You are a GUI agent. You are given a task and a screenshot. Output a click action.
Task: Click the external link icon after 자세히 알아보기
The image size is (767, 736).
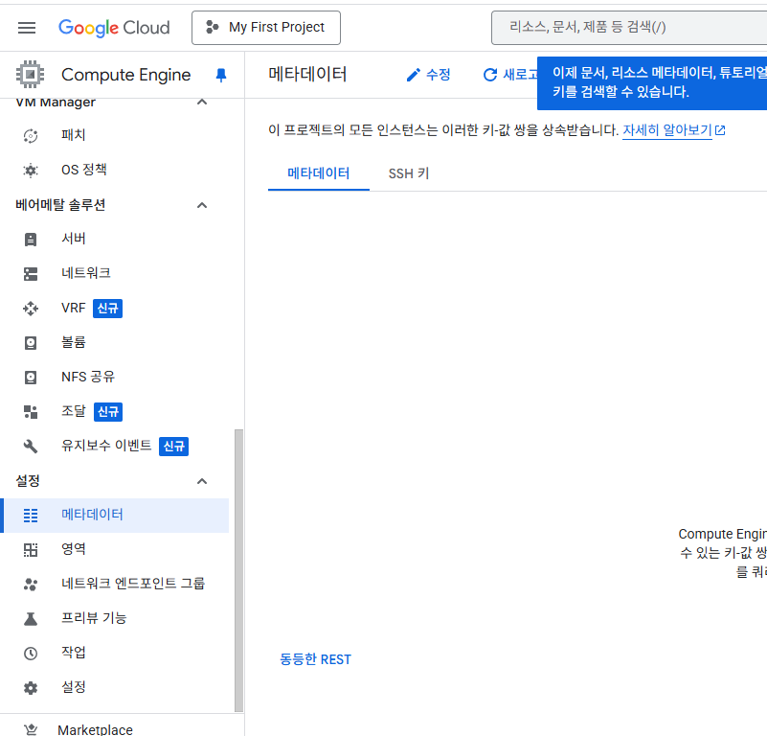pos(720,130)
